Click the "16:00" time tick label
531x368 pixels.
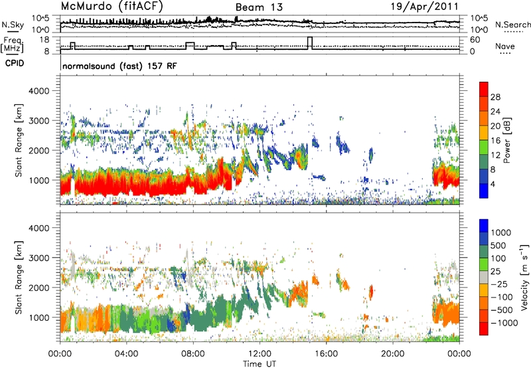click(326, 354)
